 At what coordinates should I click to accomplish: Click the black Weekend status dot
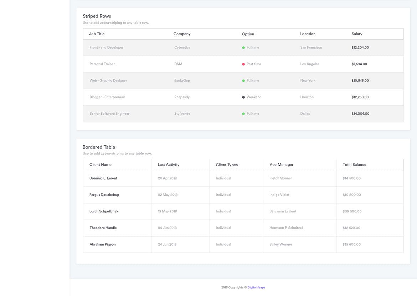tap(243, 97)
